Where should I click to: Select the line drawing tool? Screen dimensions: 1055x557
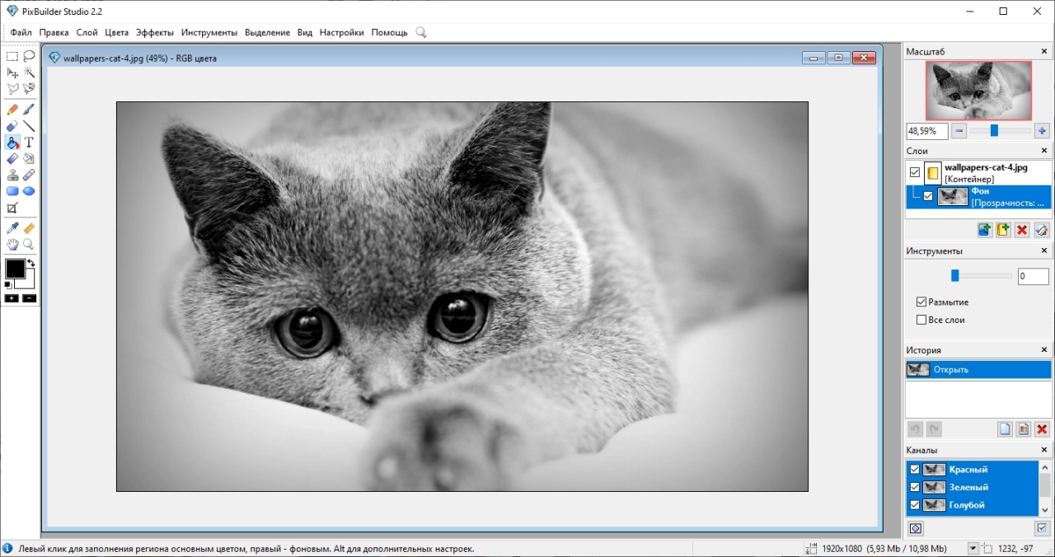pos(29,126)
